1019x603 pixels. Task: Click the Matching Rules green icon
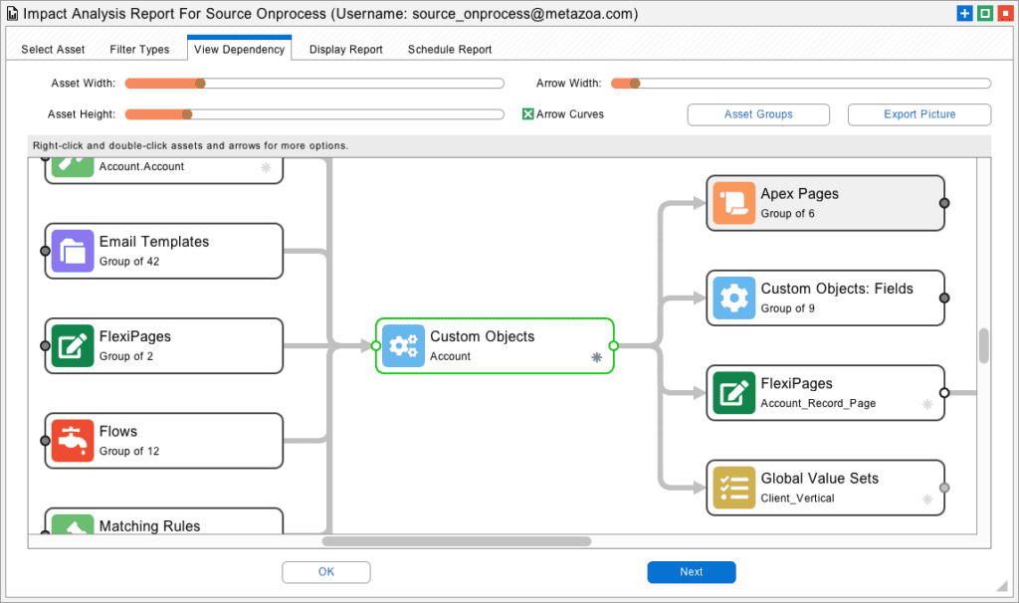[x=72, y=524]
